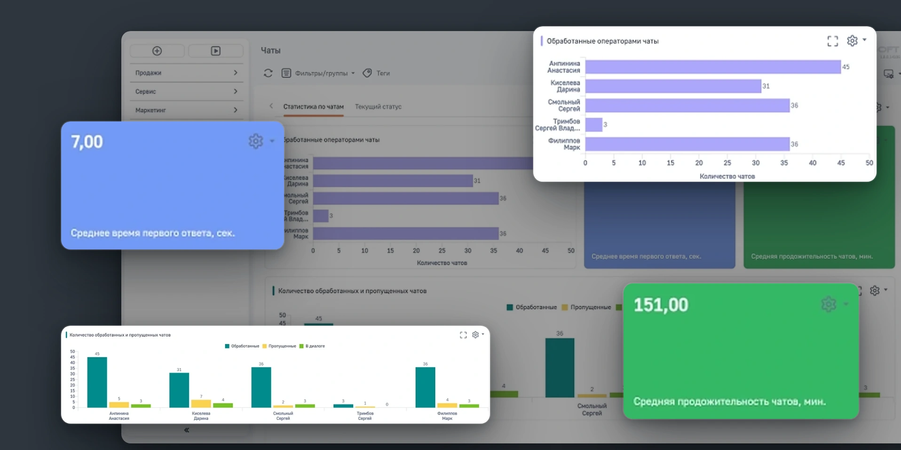Open gear settings on Обработанные операторами чаты card
The image size is (901, 450).
point(852,41)
